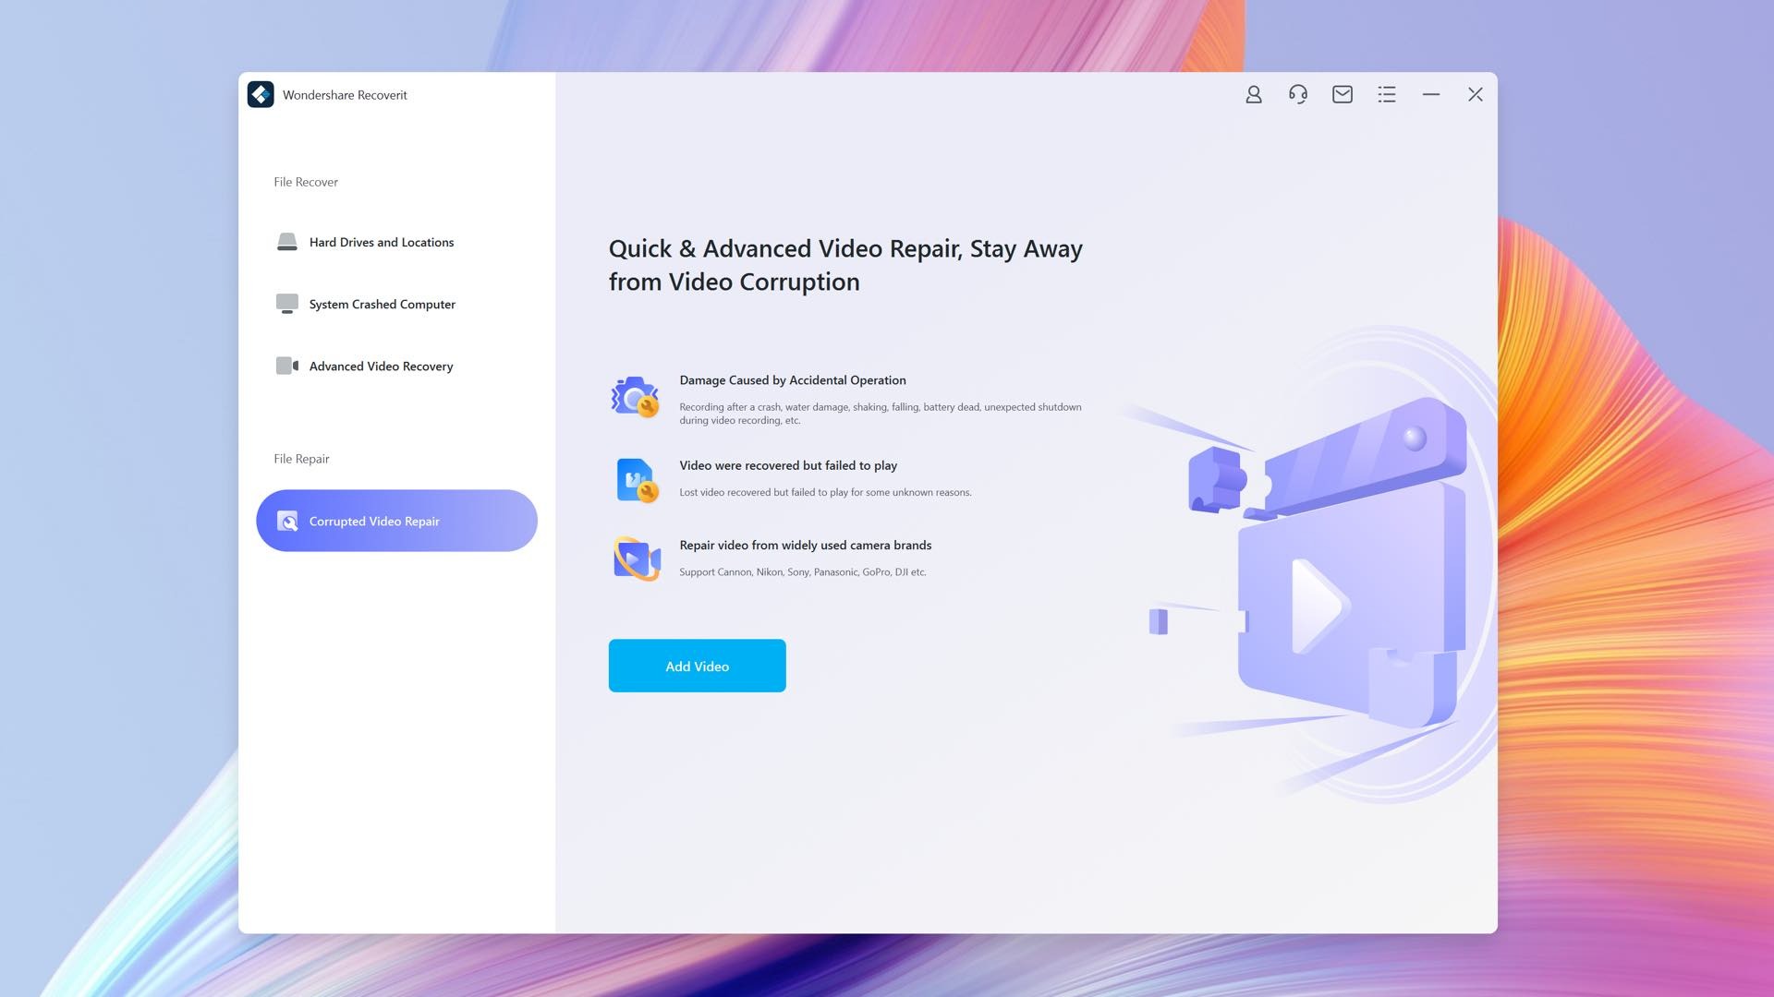Click the Wondershare Recoverit logo icon

tap(261, 94)
